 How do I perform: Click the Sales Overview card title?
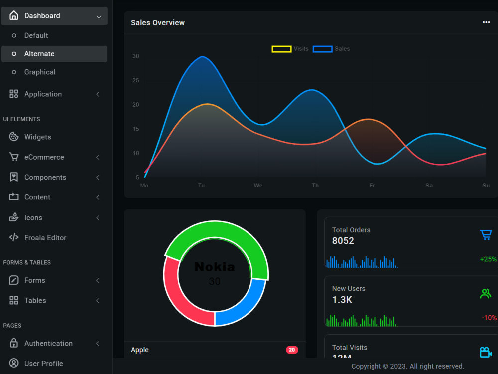[158, 23]
